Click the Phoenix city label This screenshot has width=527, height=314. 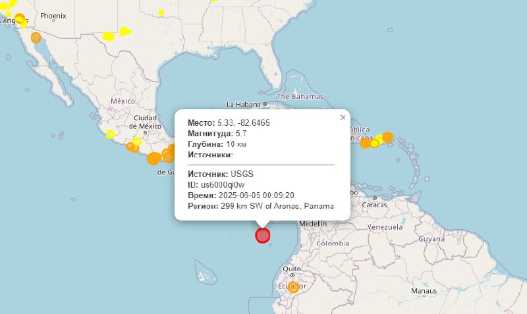(53, 16)
